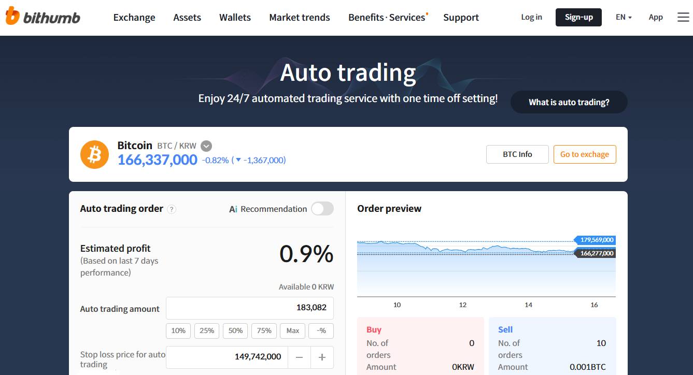
Task: Select the Max amount preset
Action: [293, 330]
